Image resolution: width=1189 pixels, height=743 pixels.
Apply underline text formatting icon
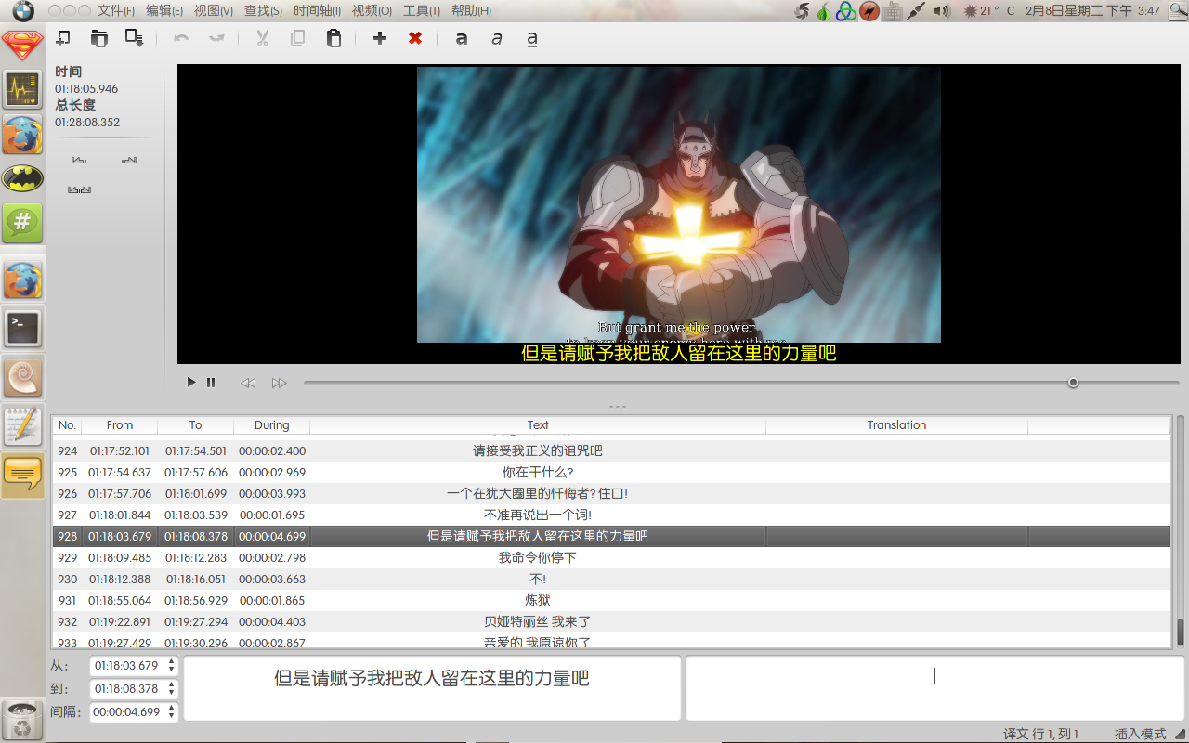[x=532, y=39]
